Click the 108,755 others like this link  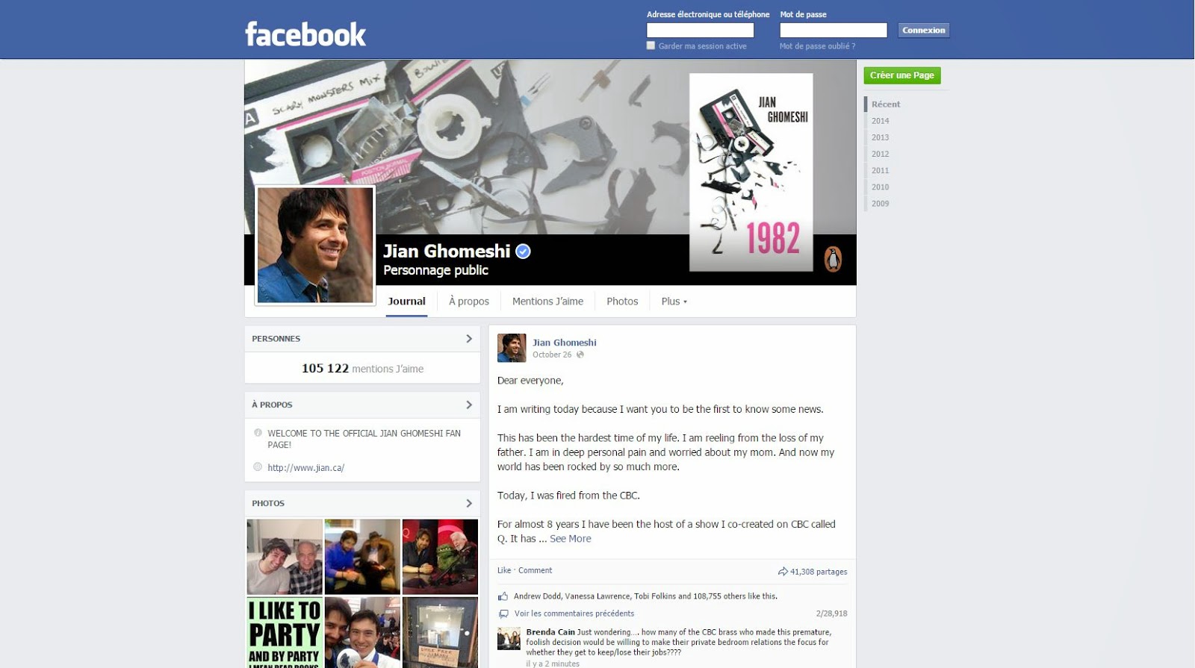pyautogui.click(x=735, y=596)
